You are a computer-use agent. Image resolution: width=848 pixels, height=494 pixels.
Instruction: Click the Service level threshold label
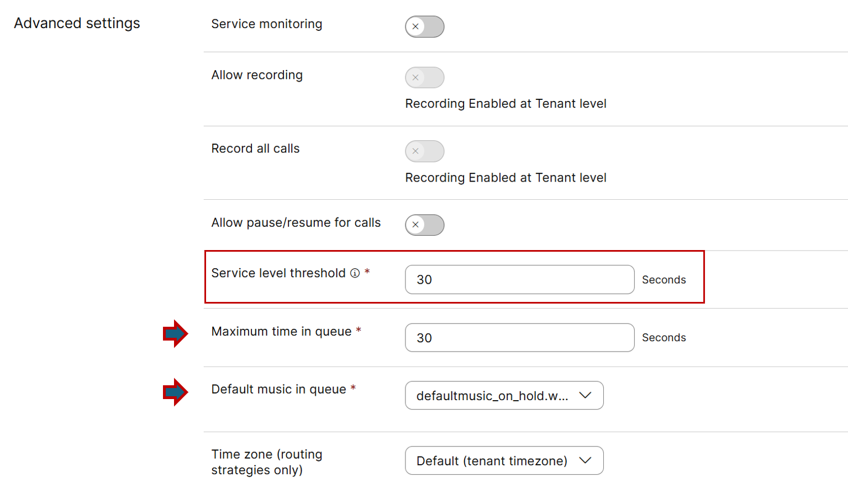click(x=278, y=273)
